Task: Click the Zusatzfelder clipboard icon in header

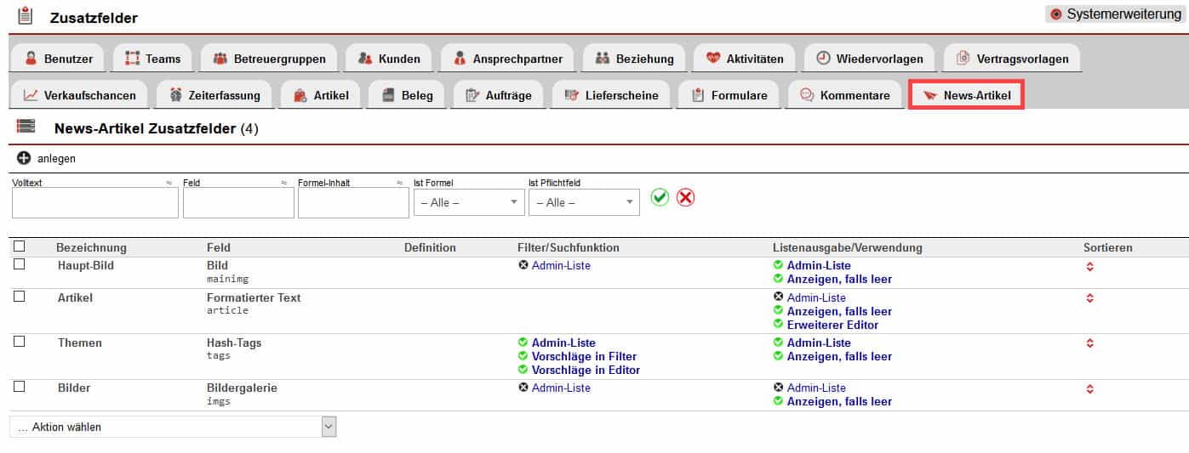Action: (26, 16)
